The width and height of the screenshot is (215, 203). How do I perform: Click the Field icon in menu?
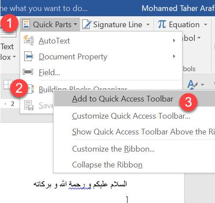[x=28, y=72]
